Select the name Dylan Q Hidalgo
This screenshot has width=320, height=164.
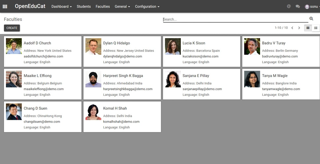tap(116, 43)
